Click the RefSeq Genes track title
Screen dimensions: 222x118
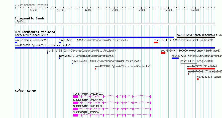(x=25, y=91)
